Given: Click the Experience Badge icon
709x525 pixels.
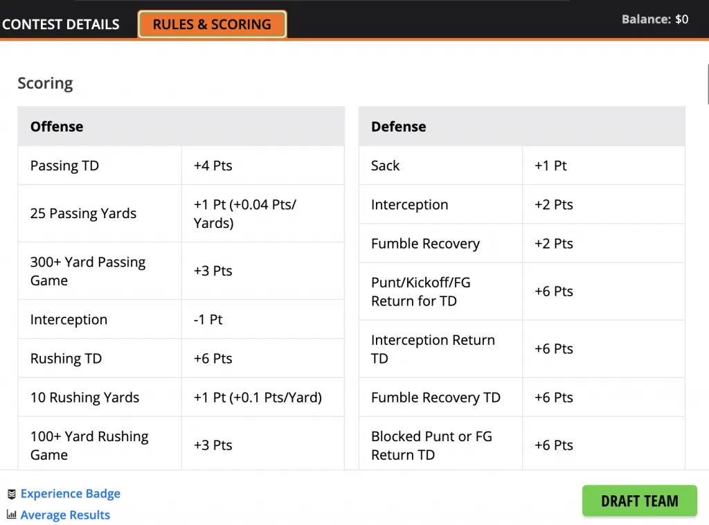Looking at the screenshot, I should pyautogui.click(x=11, y=494).
